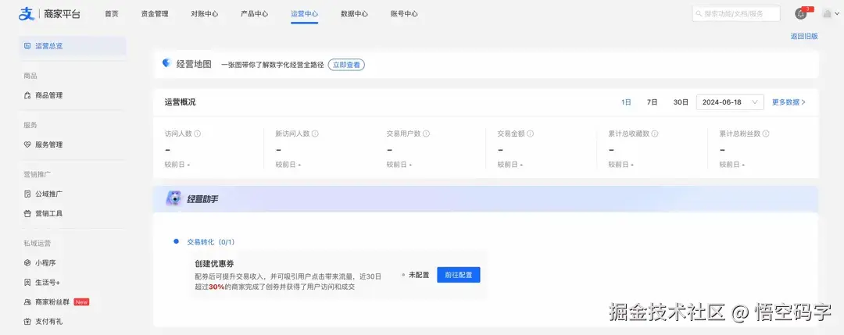844x335 pixels.
Task: Focus the 搜索功能/文档/服务 search field
Action: click(736, 14)
